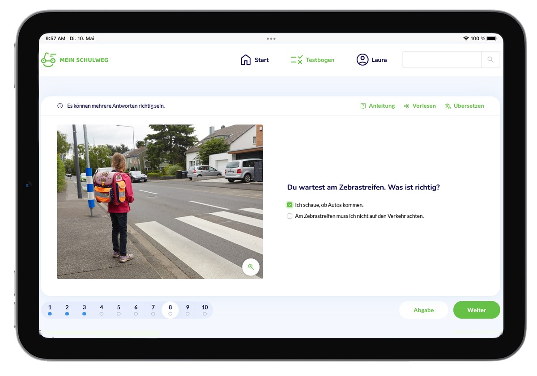Tap the date 'Di. 10. Mai'
This screenshot has height=376, width=537.
(x=82, y=38)
